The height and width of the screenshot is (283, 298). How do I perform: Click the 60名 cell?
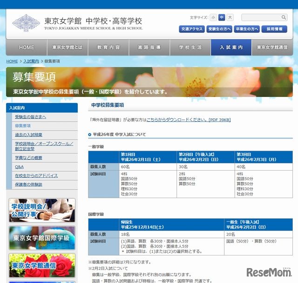[x=148, y=167]
